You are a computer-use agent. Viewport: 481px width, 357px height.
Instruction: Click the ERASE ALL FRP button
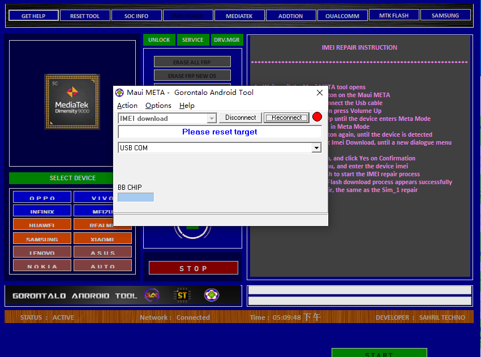pyautogui.click(x=192, y=62)
